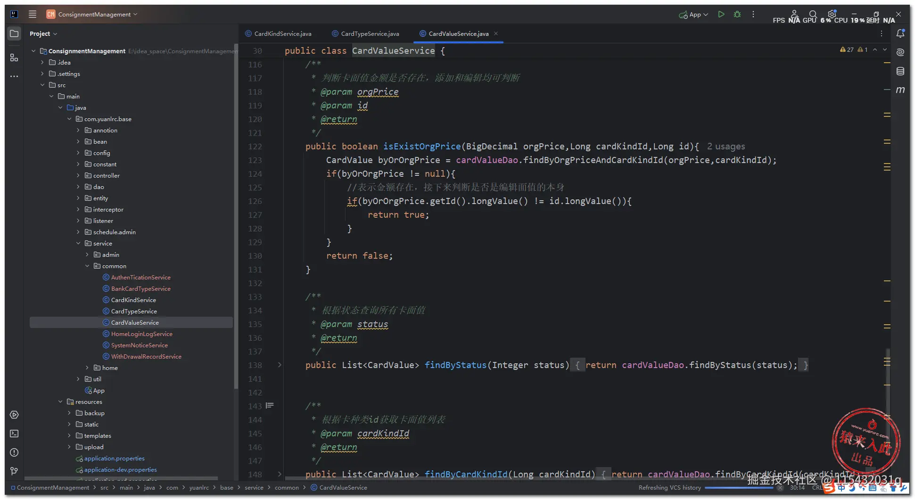Expand the home package

pyautogui.click(x=87, y=368)
